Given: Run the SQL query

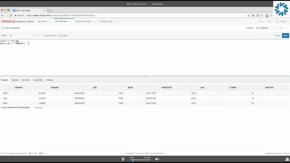Looking at the screenshot, I should (x=285, y=35).
